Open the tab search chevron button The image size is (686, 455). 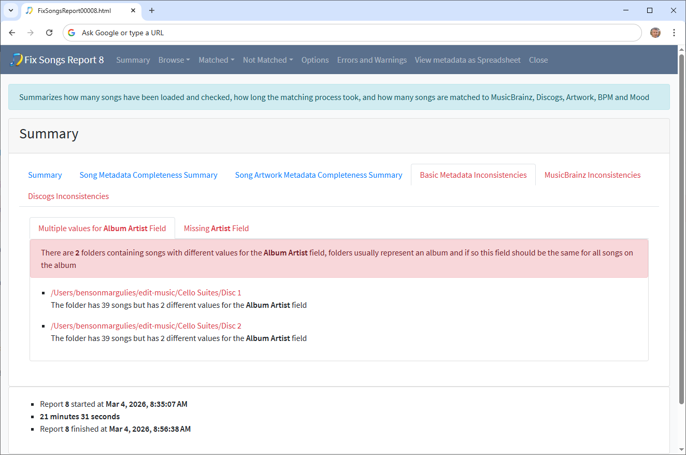10,10
